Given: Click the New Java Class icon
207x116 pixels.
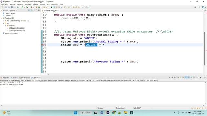Looking at the screenshot, I should click(x=39, y=7).
